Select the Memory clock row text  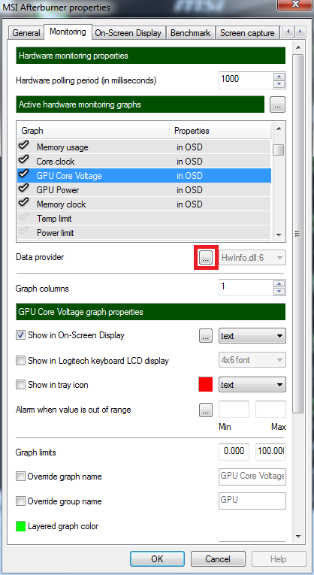click(61, 204)
